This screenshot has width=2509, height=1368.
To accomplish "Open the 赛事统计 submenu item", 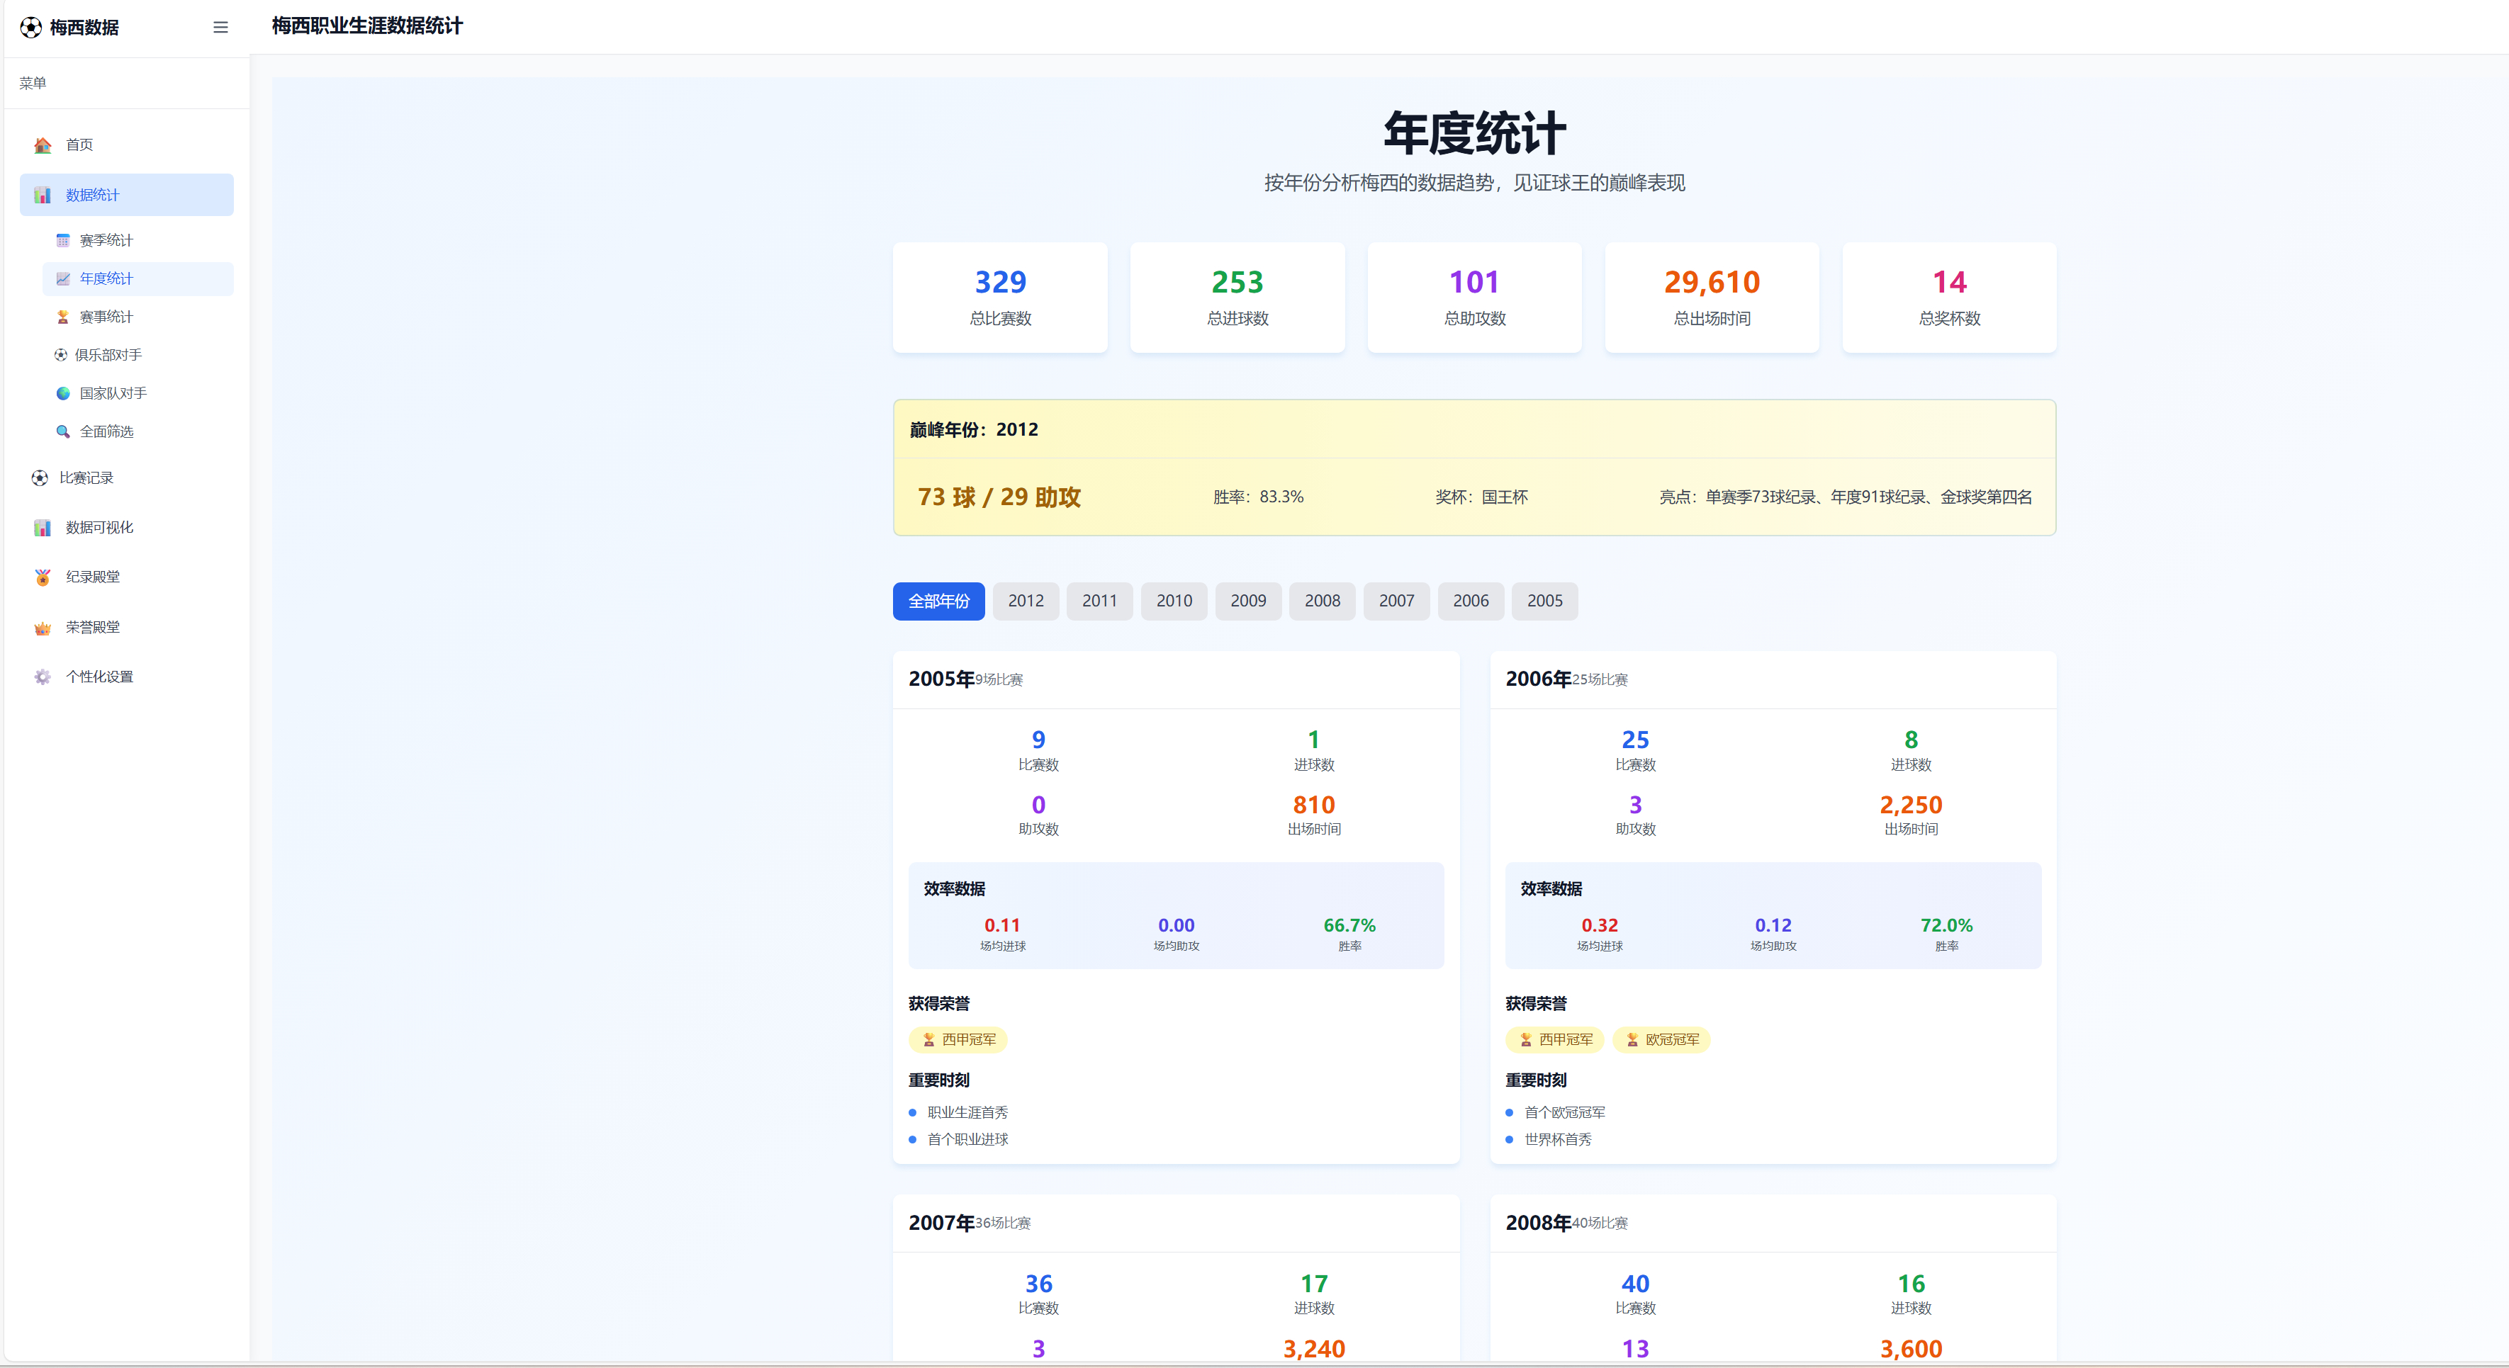I will (138, 317).
